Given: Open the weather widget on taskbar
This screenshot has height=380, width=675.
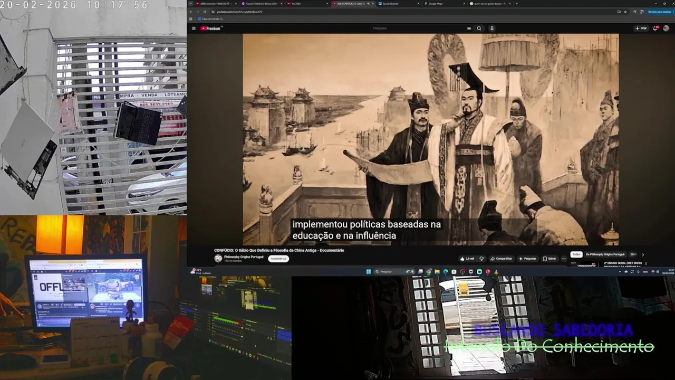Looking at the screenshot, I should (x=199, y=271).
